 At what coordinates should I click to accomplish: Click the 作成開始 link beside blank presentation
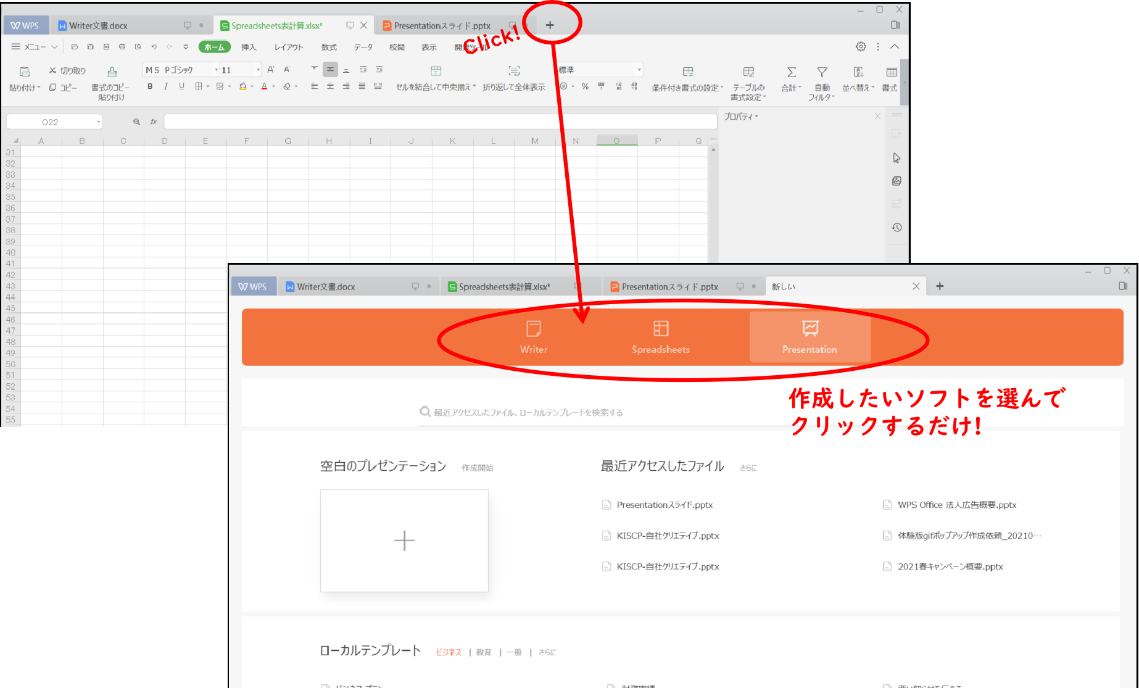tap(478, 468)
